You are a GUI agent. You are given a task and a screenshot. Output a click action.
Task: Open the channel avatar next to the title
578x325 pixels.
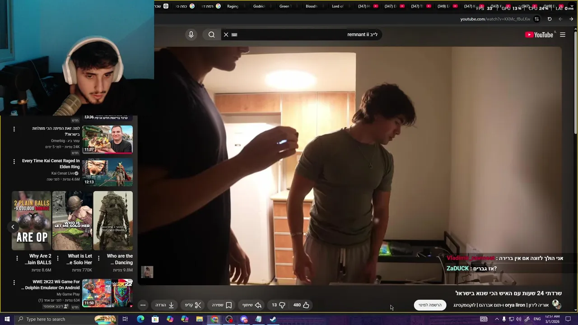(x=556, y=305)
